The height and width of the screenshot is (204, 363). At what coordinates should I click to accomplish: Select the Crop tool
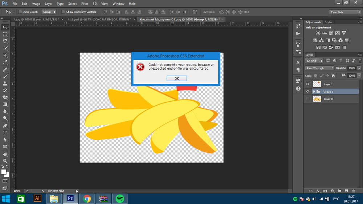click(x=5, y=55)
